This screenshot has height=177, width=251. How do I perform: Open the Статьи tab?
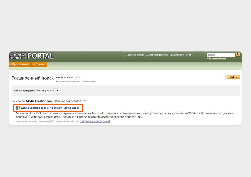pos(39,64)
